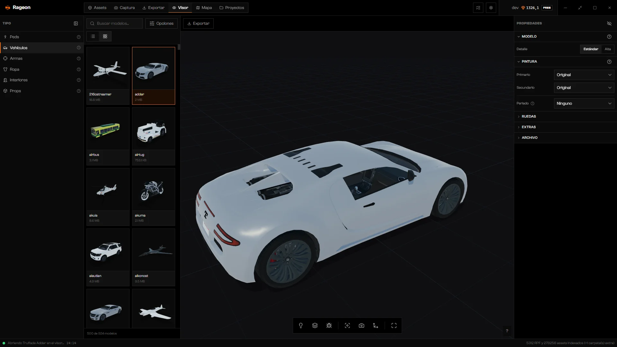Click the info icon beside Props
The width and height of the screenshot is (617, 347).
pos(79,91)
